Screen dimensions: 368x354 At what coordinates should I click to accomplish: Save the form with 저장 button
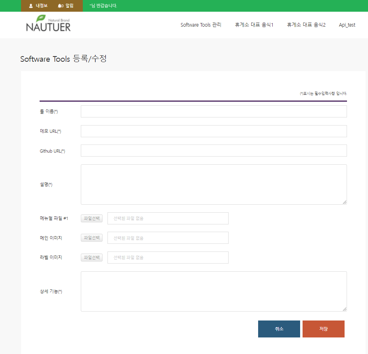(x=323, y=329)
